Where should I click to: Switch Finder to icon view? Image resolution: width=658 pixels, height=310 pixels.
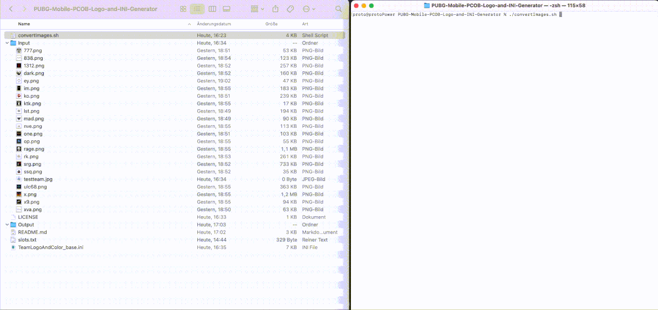point(184,9)
